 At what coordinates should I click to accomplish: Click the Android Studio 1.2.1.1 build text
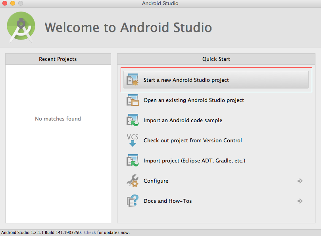(x=41, y=232)
